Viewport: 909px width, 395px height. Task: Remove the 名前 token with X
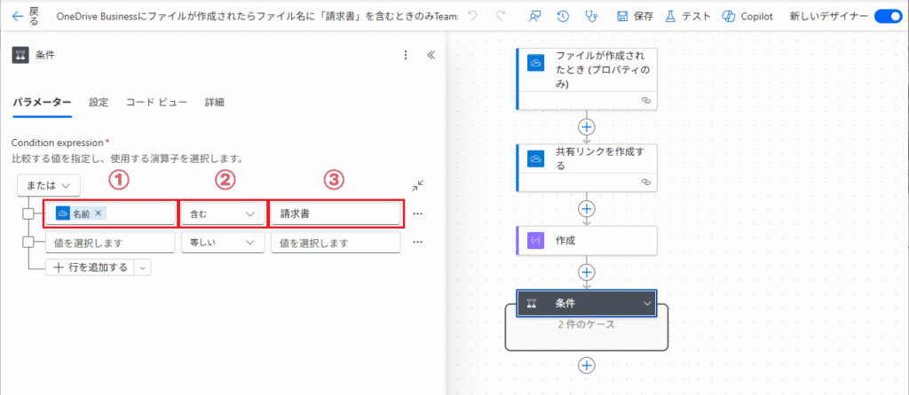tap(98, 213)
